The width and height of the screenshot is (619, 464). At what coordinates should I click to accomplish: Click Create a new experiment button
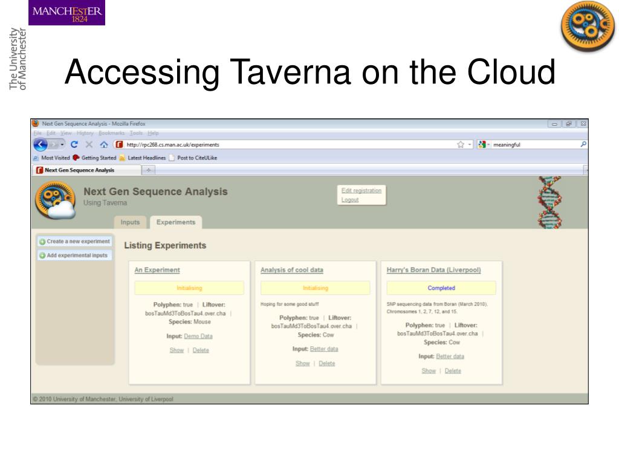click(x=74, y=241)
